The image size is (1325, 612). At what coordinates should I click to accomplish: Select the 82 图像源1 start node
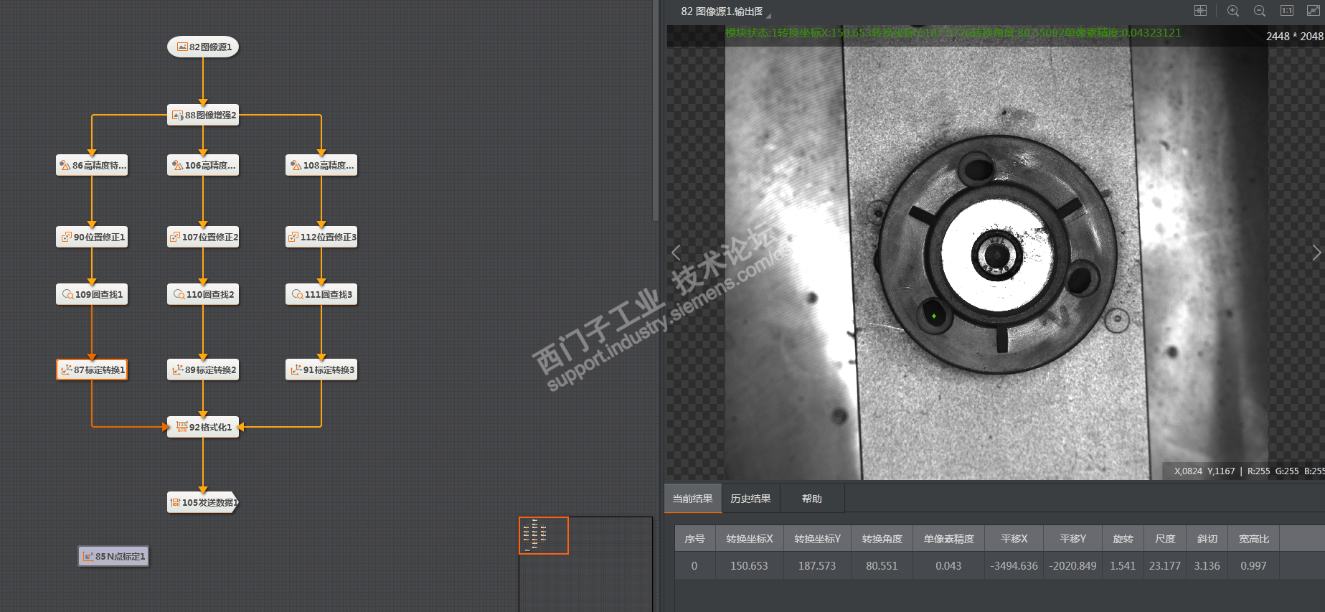[203, 47]
